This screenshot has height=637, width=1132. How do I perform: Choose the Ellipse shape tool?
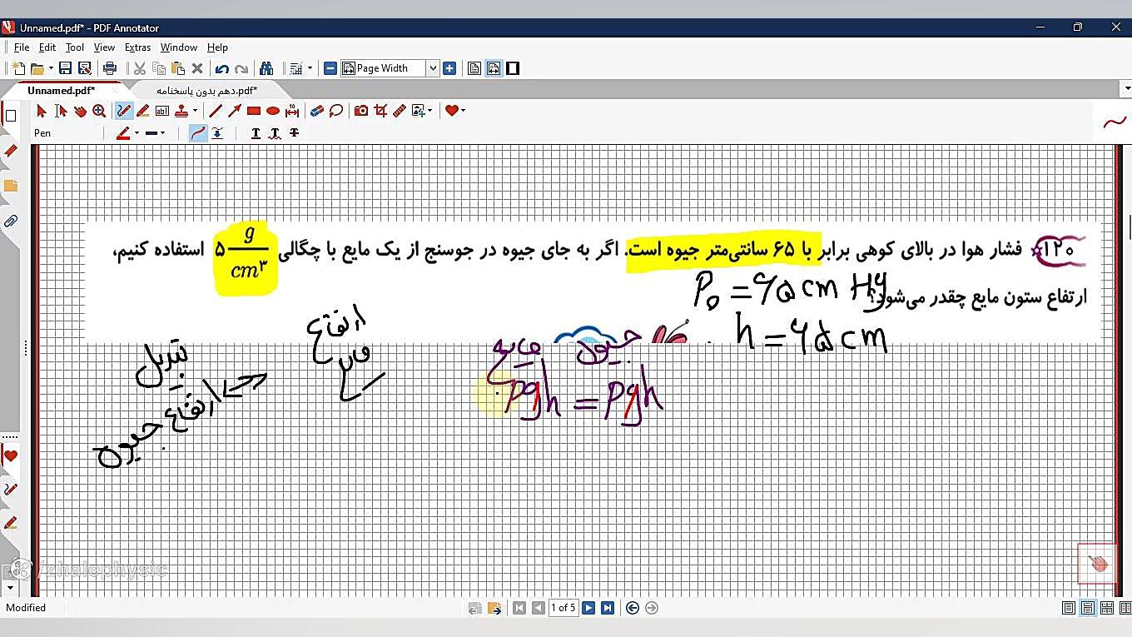(x=273, y=111)
